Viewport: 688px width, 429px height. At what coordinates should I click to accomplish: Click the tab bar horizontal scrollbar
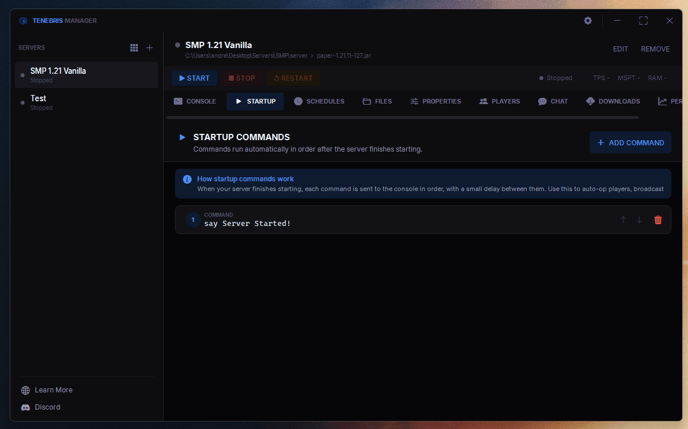point(402,118)
